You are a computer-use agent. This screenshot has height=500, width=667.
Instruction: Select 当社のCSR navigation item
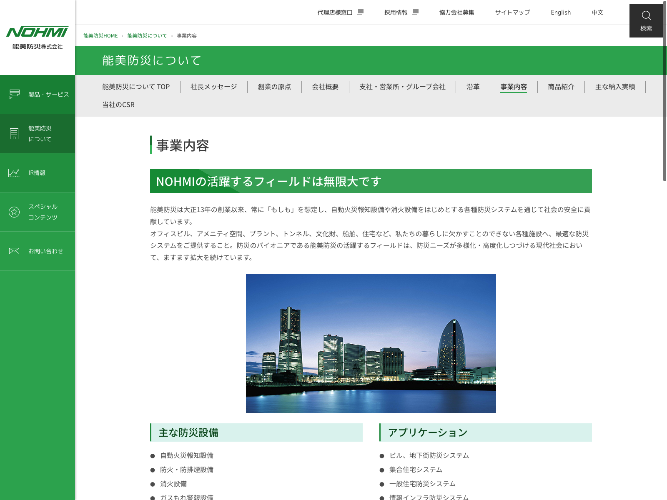[118, 105]
